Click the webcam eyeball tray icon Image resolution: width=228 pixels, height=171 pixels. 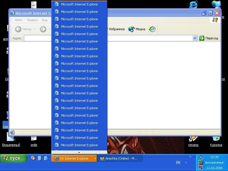(201, 157)
